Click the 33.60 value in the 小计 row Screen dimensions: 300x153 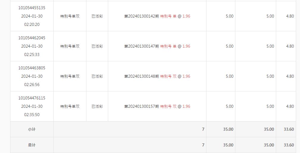point(289,129)
